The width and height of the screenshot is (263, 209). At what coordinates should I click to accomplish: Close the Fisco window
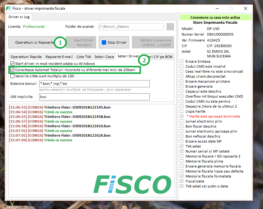click(246, 8)
